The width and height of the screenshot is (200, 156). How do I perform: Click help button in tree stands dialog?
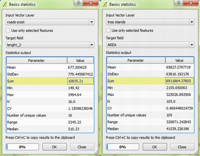click(x=179, y=3)
